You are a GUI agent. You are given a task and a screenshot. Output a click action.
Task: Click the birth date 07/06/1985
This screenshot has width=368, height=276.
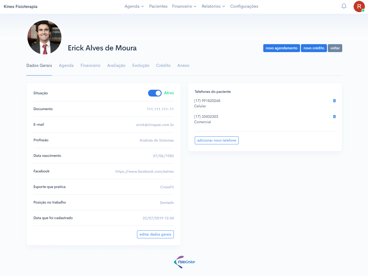[x=163, y=156]
